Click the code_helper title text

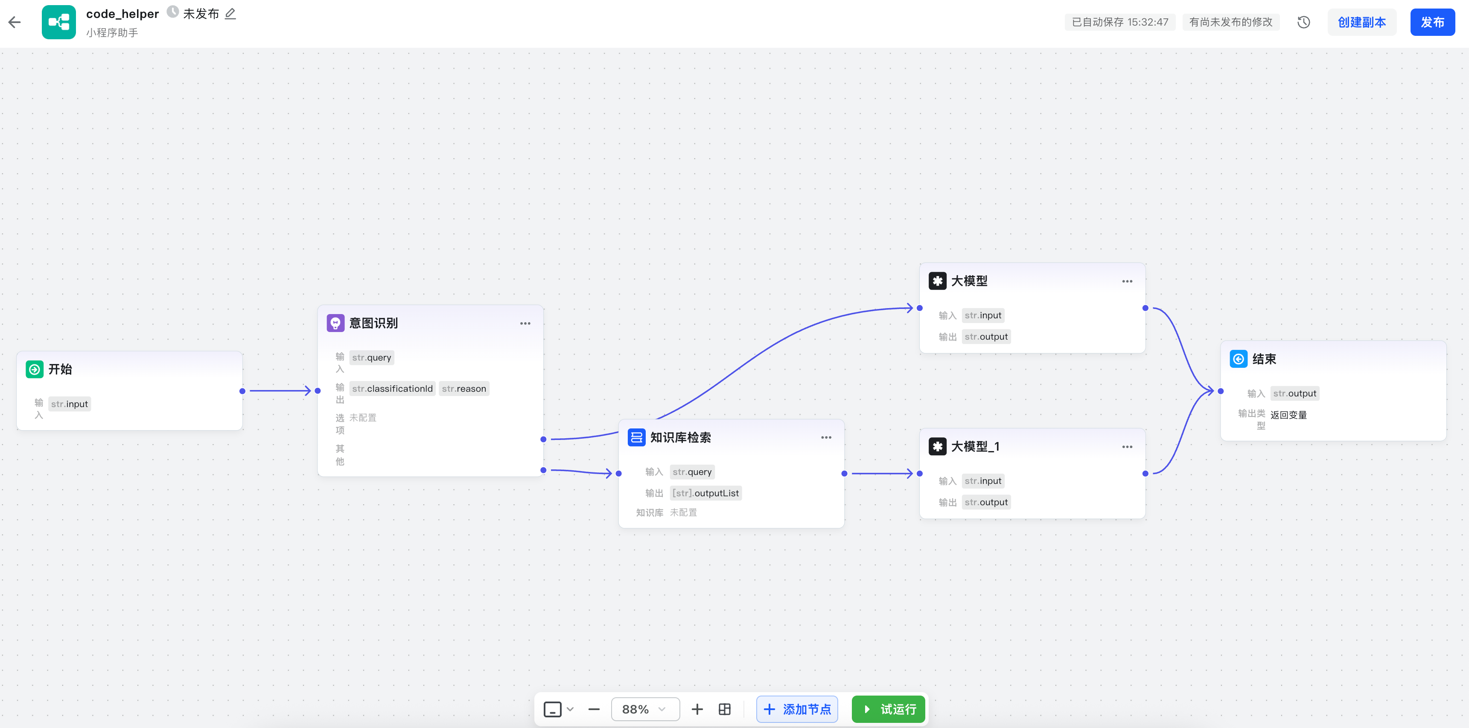tap(122, 14)
